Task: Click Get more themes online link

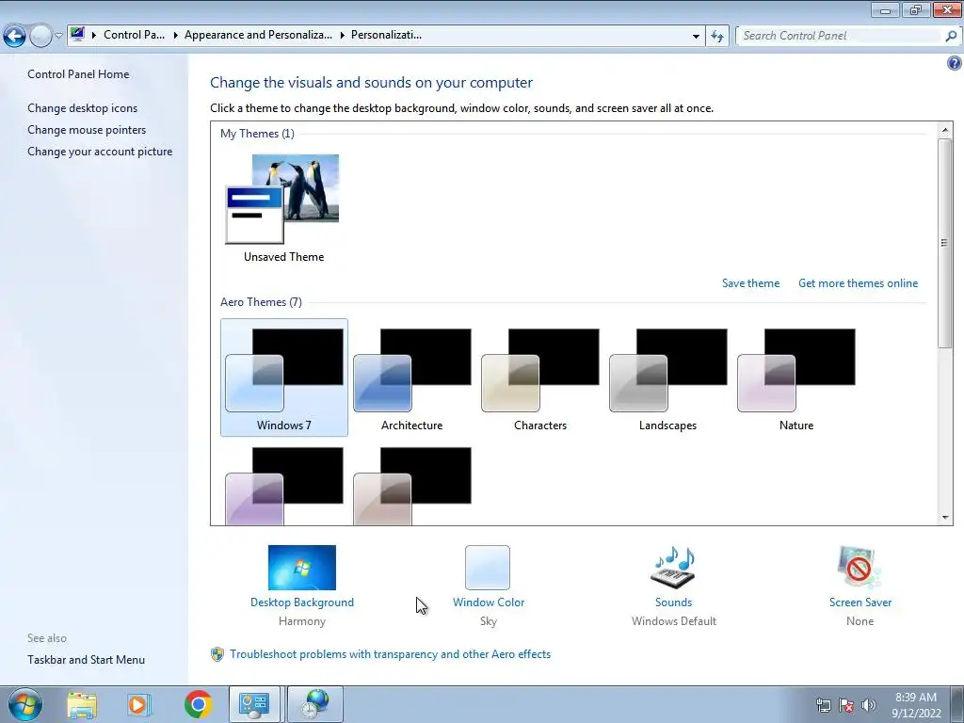Action: pos(858,283)
